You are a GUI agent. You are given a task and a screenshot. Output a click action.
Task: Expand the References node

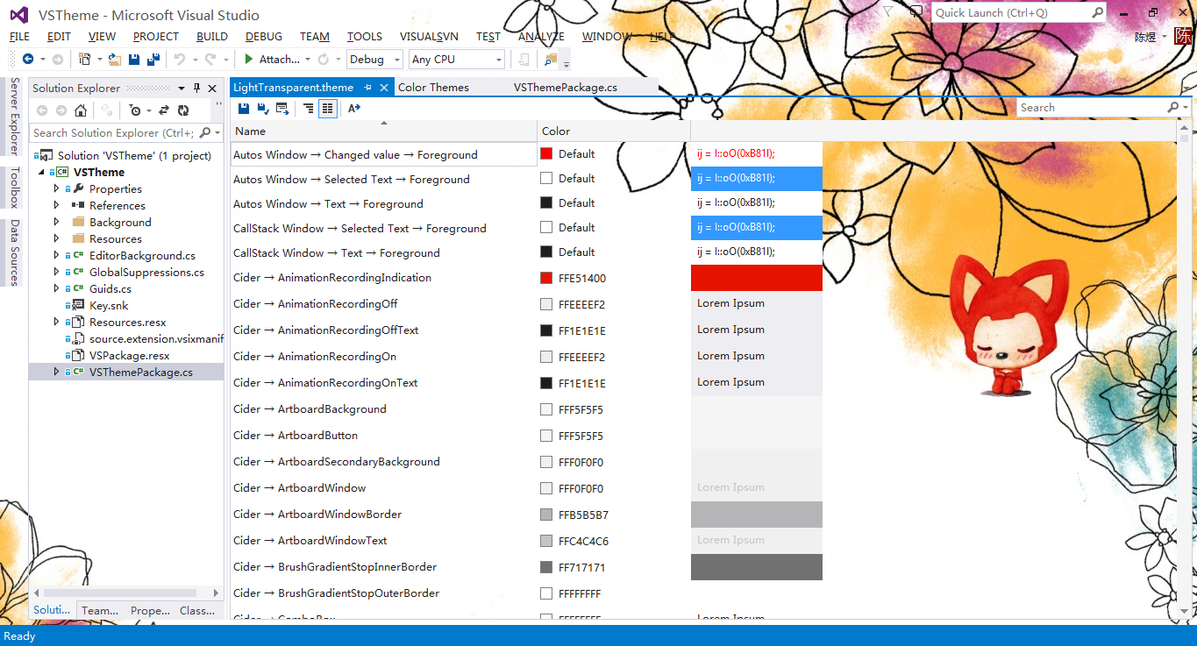tap(57, 205)
